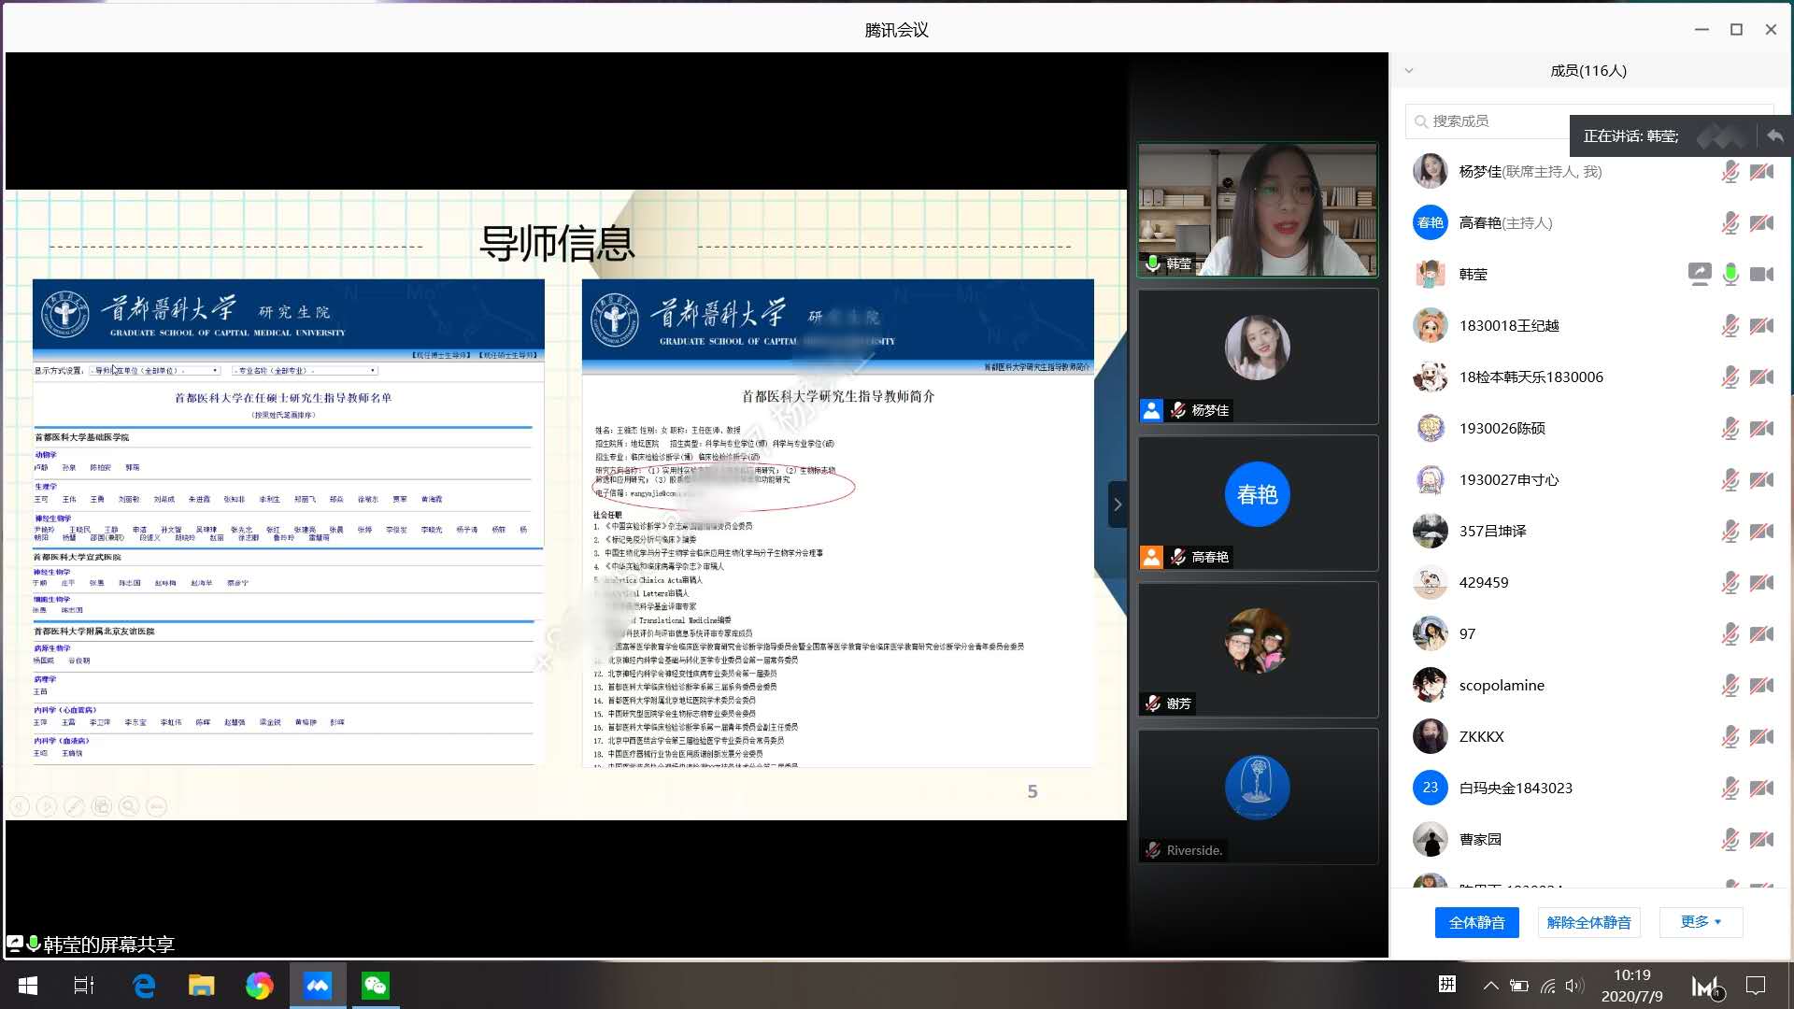This screenshot has height=1009, width=1794.
Task: Open Tencent Meeting taskbar icon
Action: pos(318,986)
